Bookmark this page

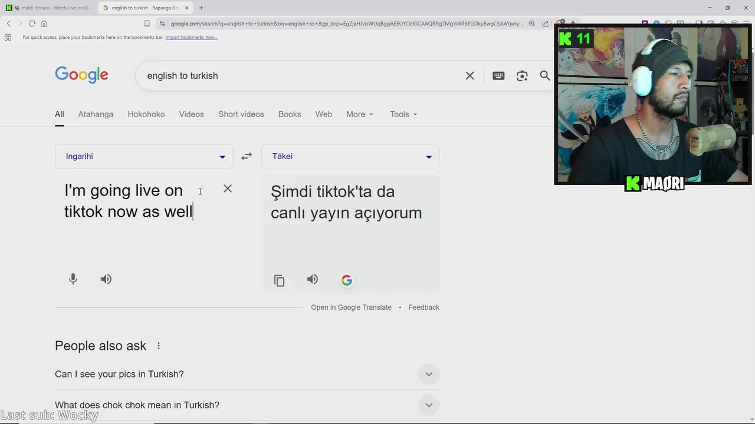point(147,24)
